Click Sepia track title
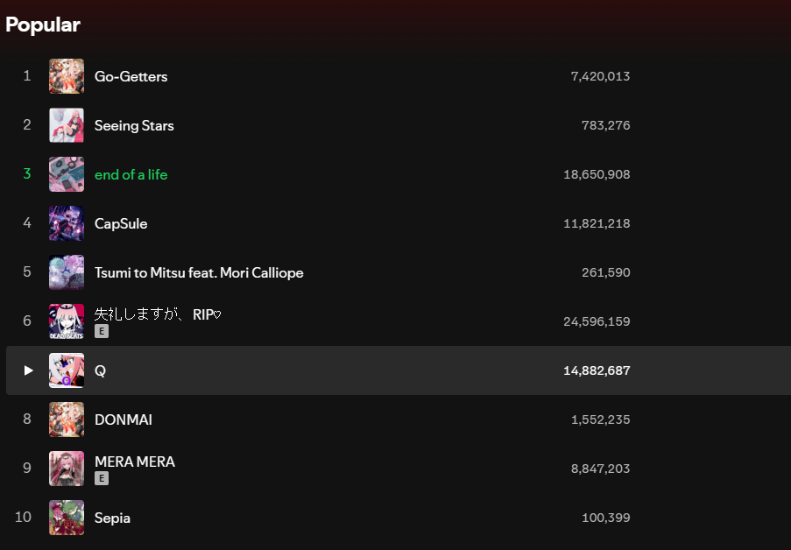Image resolution: width=791 pixels, height=550 pixels. [x=112, y=518]
